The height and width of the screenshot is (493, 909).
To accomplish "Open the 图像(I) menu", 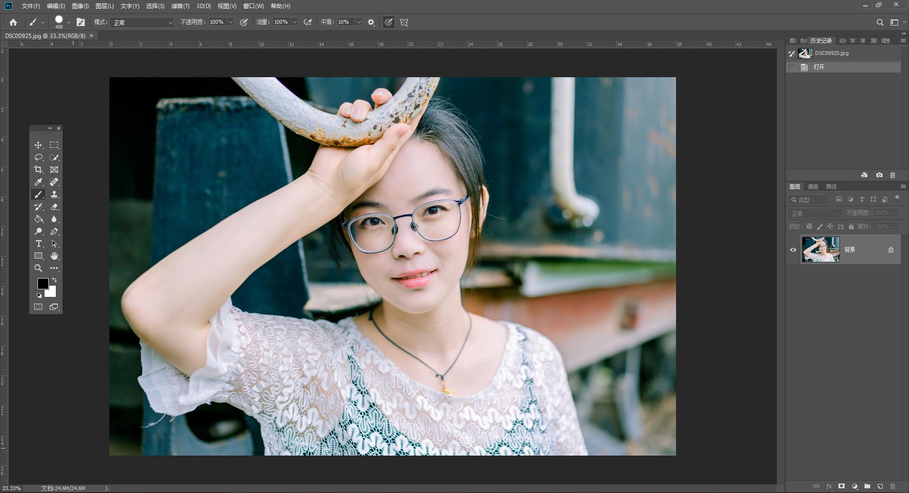I will pyautogui.click(x=80, y=6).
